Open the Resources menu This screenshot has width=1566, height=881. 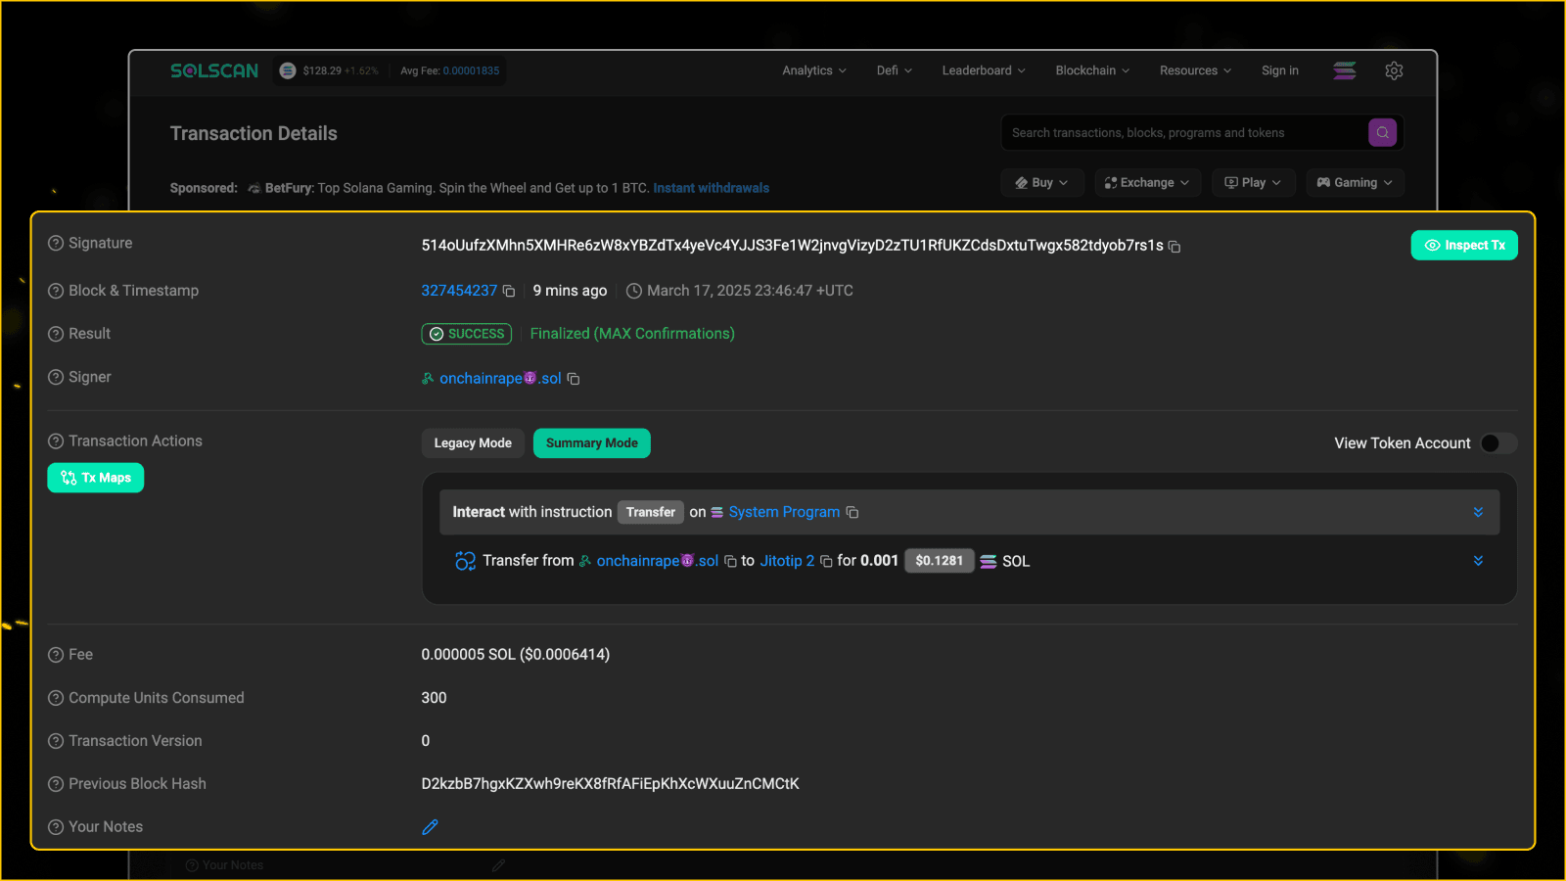click(1195, 70)
